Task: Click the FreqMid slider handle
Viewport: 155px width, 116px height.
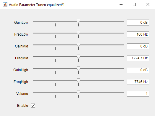Action: [x=79, y=57]
